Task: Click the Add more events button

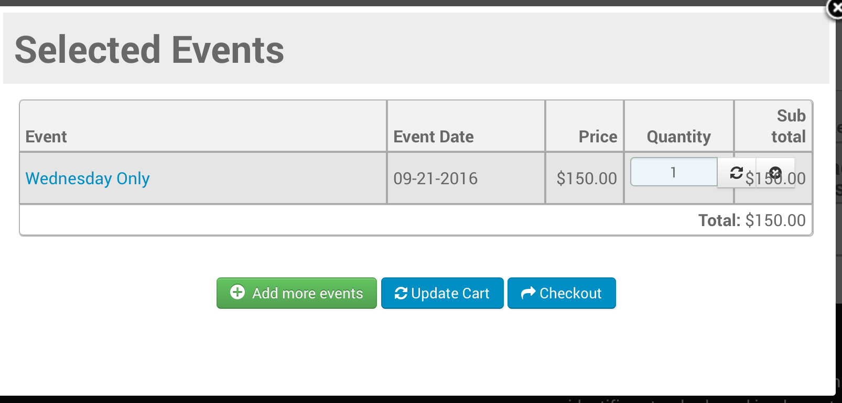Action: pyautogui.click(x=297, y=293)
